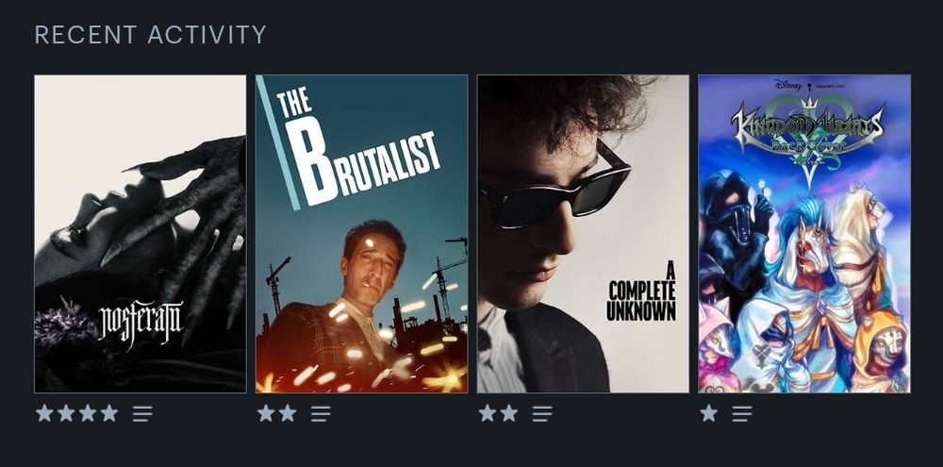Open the Kingdom Hearts Back Cover poster
Screen dimensions: 943x467
point(804,234)
